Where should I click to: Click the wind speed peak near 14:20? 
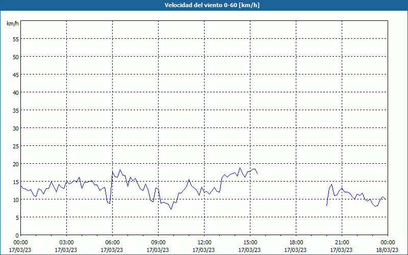coord(240,168)
